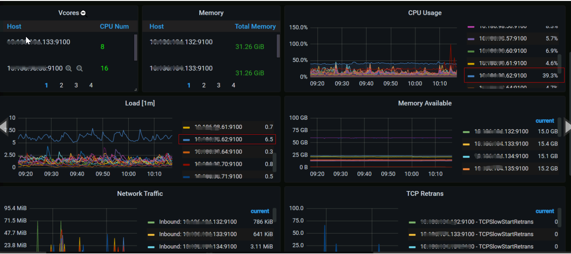Sort by the CPU Num column header
Viewport: 571px width, 254px height.
click(114, 27)
